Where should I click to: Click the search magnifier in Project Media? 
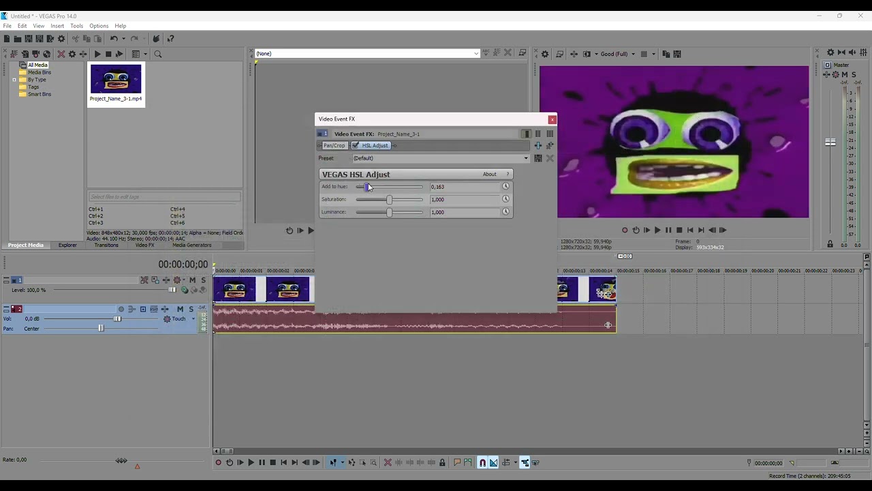coord(158,54)
